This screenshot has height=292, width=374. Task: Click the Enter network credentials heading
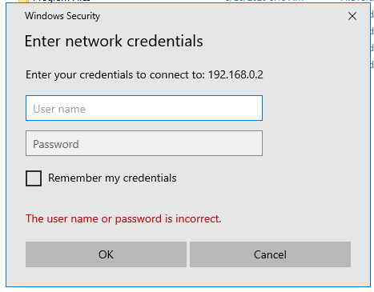point(114,41)
